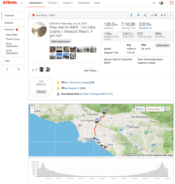Image resolution: width=175 pixels, height=184 pixels.
Task: Give kudos with the thumbs-up icon
Action: [152, 15]
